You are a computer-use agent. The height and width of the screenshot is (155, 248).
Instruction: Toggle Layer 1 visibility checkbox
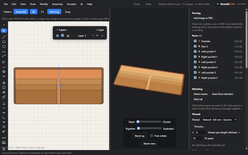click(63, 35)
